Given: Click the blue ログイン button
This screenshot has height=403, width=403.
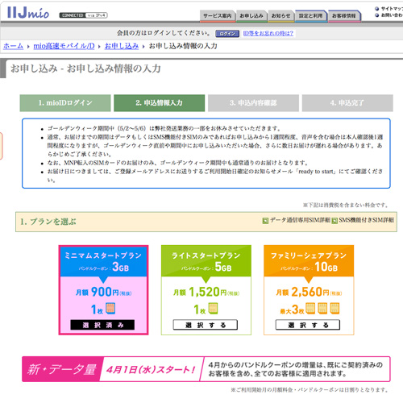Looking at the screenshot, I should (227, 34).
